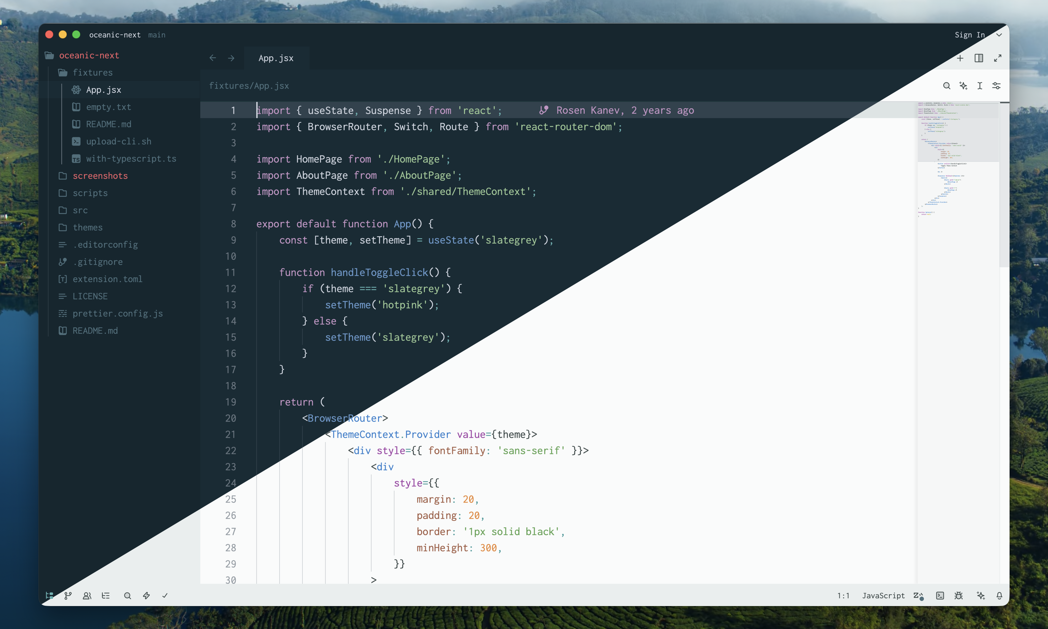The image size is (1048, 629).
Task: Collapse the oceanic-next root folder
Action: [119, 55]
